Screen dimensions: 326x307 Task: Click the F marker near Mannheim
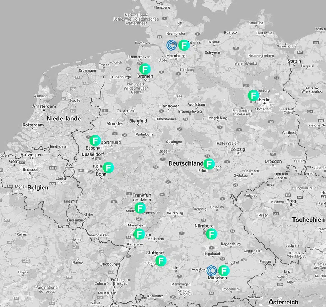pos(139,234)
